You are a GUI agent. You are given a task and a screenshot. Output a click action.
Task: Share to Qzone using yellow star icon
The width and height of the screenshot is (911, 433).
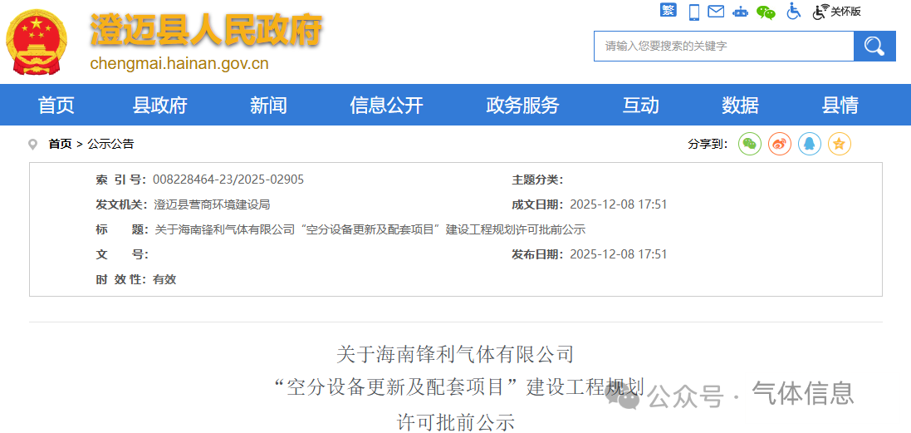pyautogui.click(x=840, y=144)
